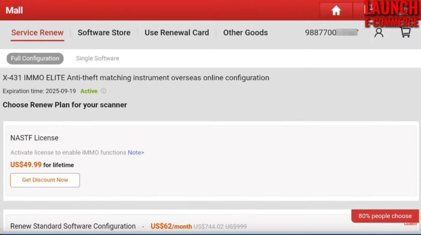Click Renew Standard Software Configuration plan
The image size is (421, 235).
(73, 226)
